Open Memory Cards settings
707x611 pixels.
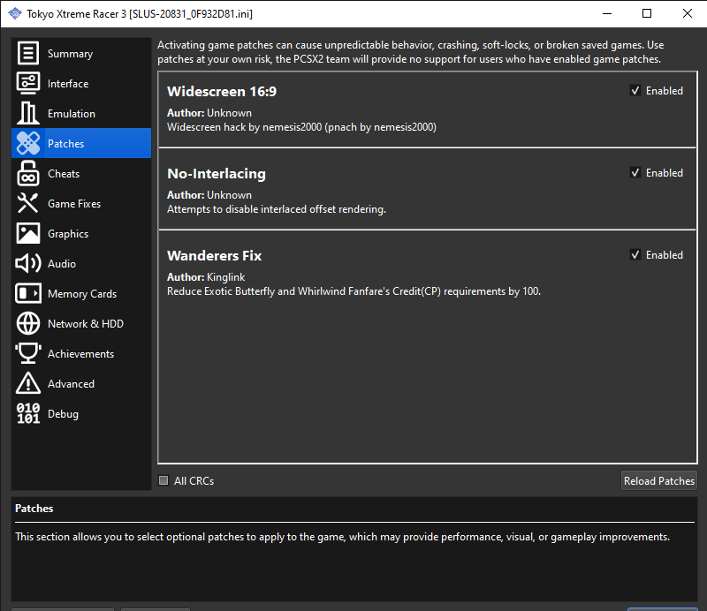tap(81, 294)
